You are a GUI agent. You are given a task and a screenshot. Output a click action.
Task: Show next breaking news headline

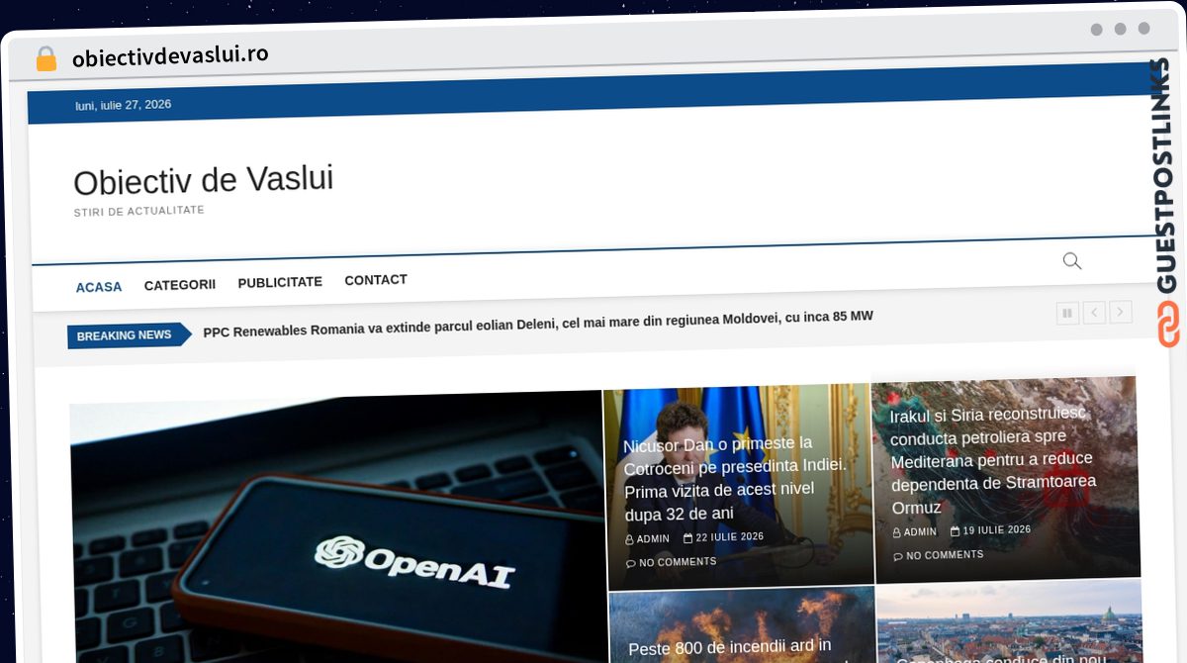pos(1121,312)
